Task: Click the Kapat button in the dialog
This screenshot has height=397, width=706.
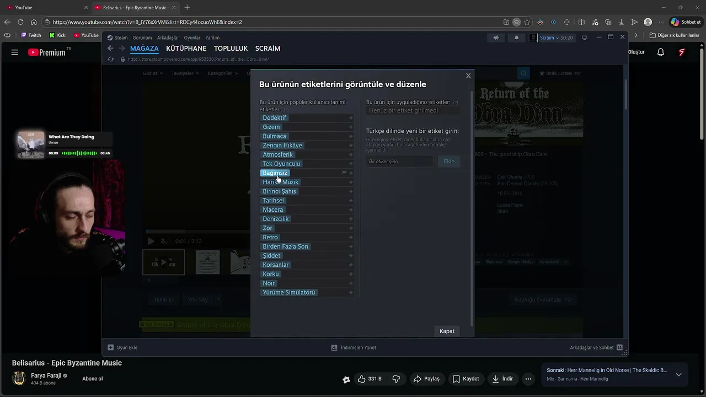Action: 447,331
